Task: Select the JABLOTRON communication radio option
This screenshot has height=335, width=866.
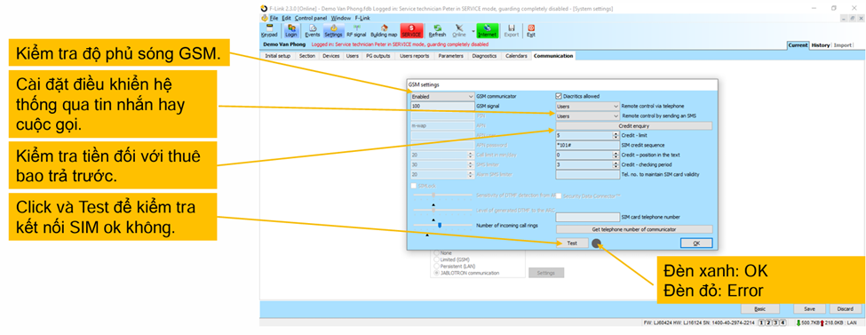Action: point(437,273)
